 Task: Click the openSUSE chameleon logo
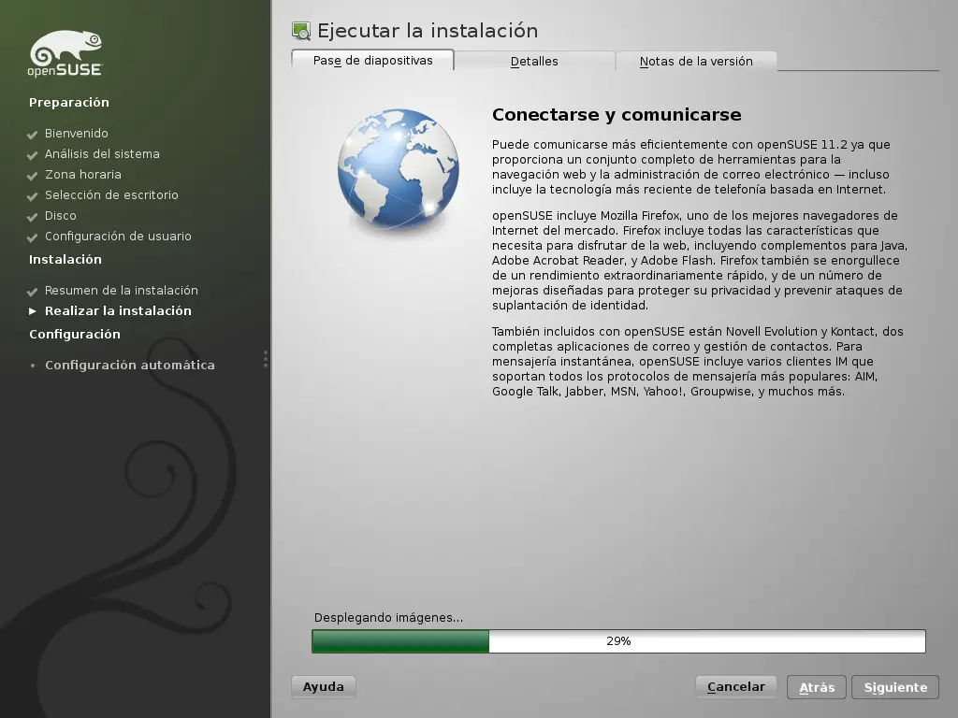point(65,53)
